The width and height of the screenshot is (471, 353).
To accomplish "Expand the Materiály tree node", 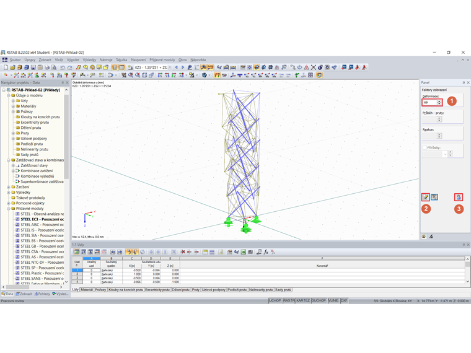I will click(x=13, y=107).
